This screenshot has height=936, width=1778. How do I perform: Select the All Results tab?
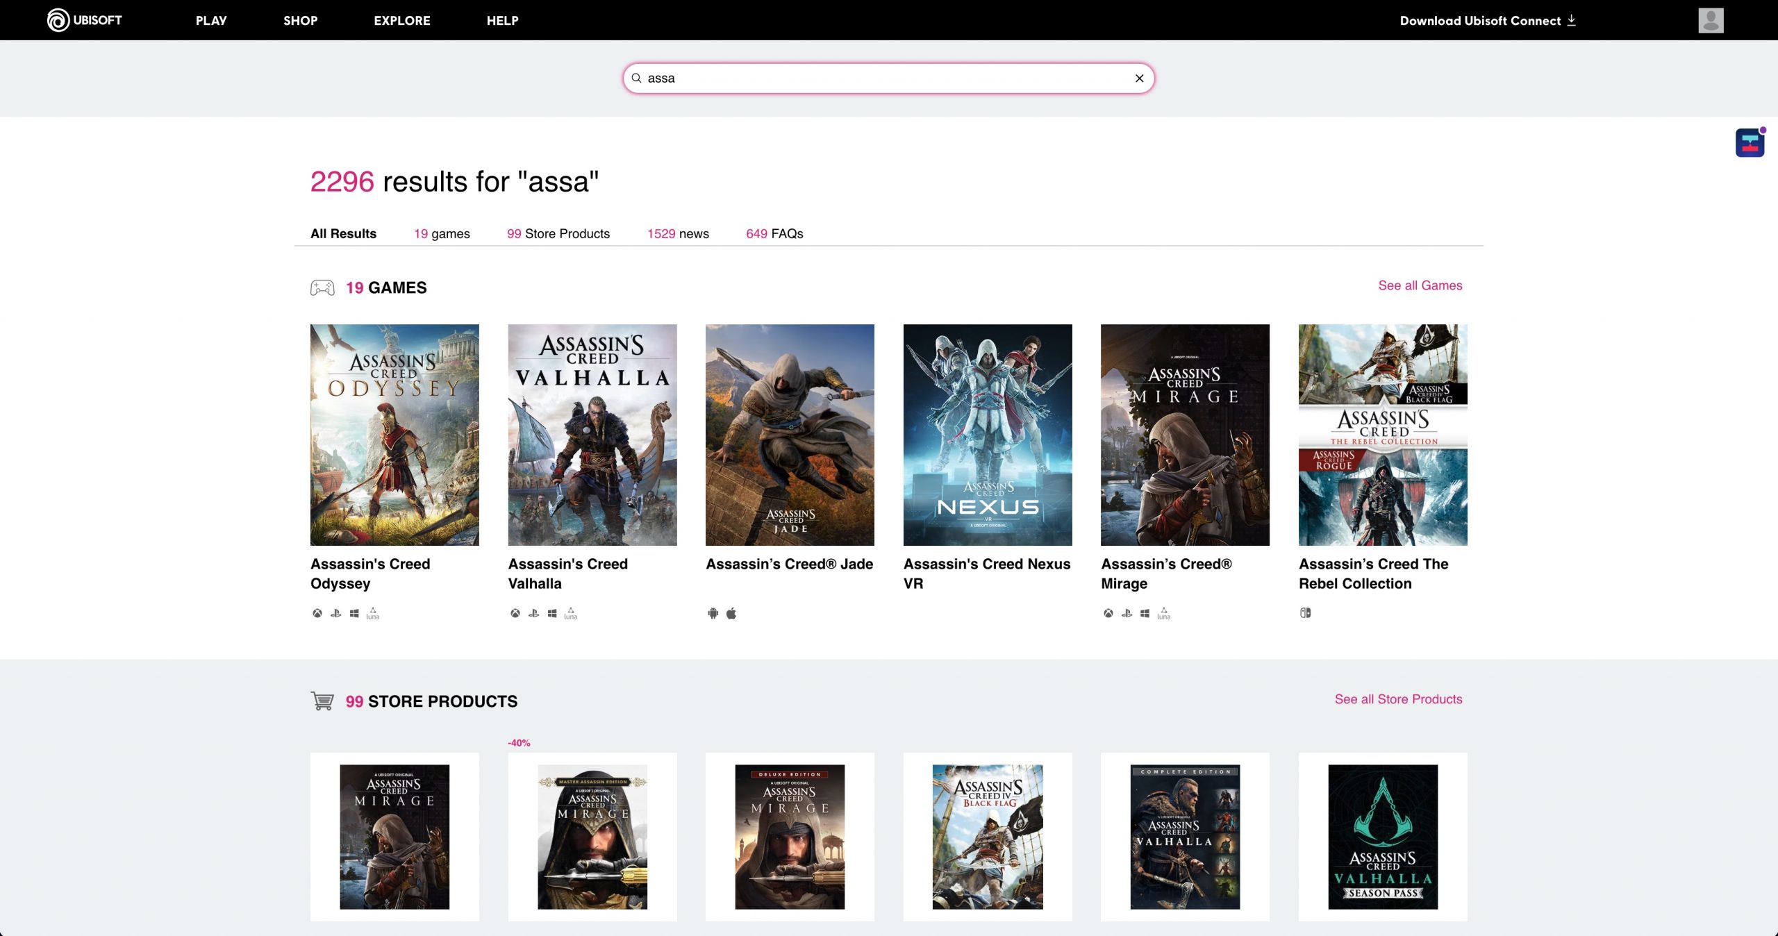343,233
